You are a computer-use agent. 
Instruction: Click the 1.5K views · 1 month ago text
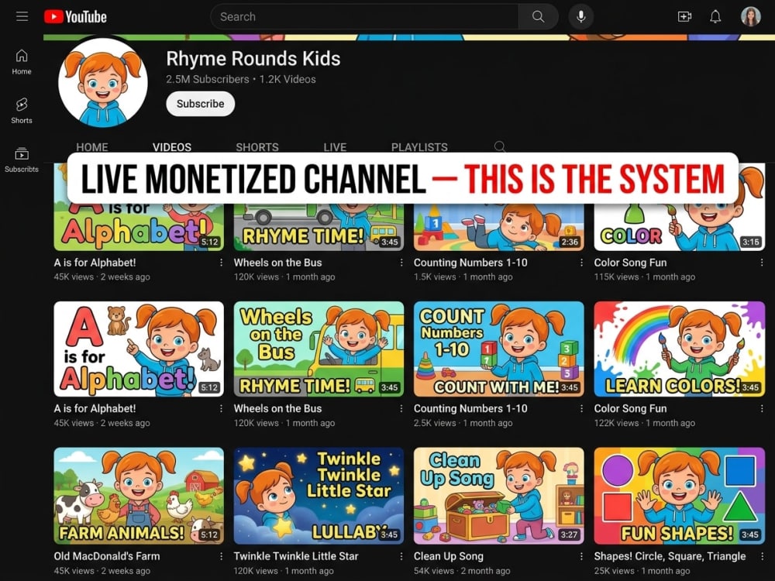click(463, 277)
